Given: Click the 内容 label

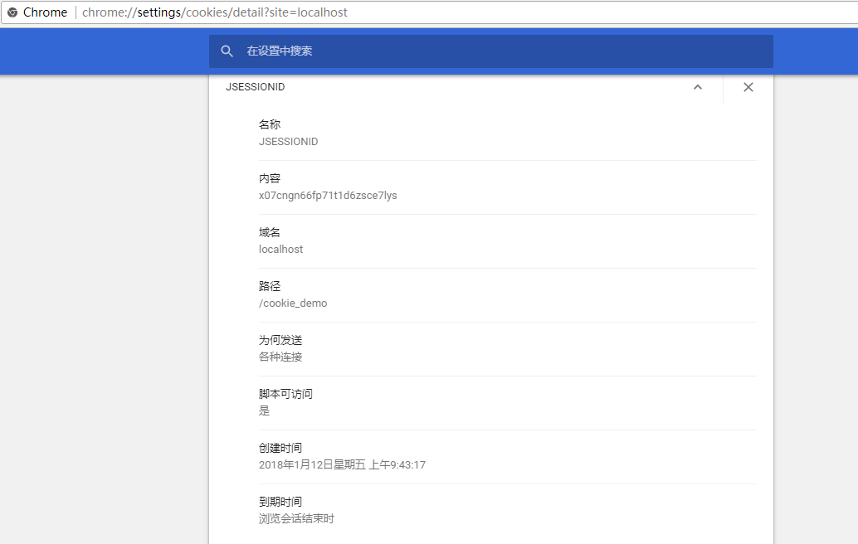Looking at the screenshot, I should pyautogui.click(x=269, y=179).
